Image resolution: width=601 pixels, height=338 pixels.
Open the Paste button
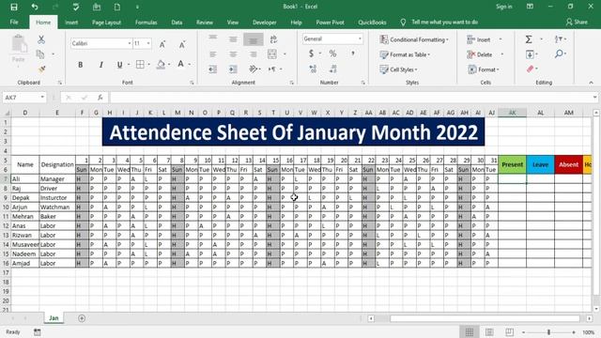19,51
